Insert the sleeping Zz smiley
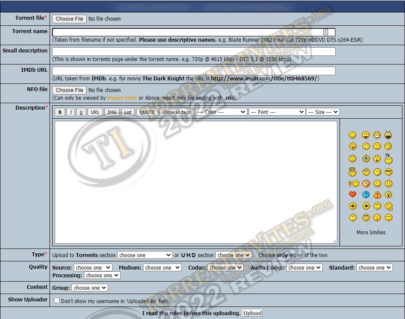This screenshot has height=319, width=405. [388, 159]
